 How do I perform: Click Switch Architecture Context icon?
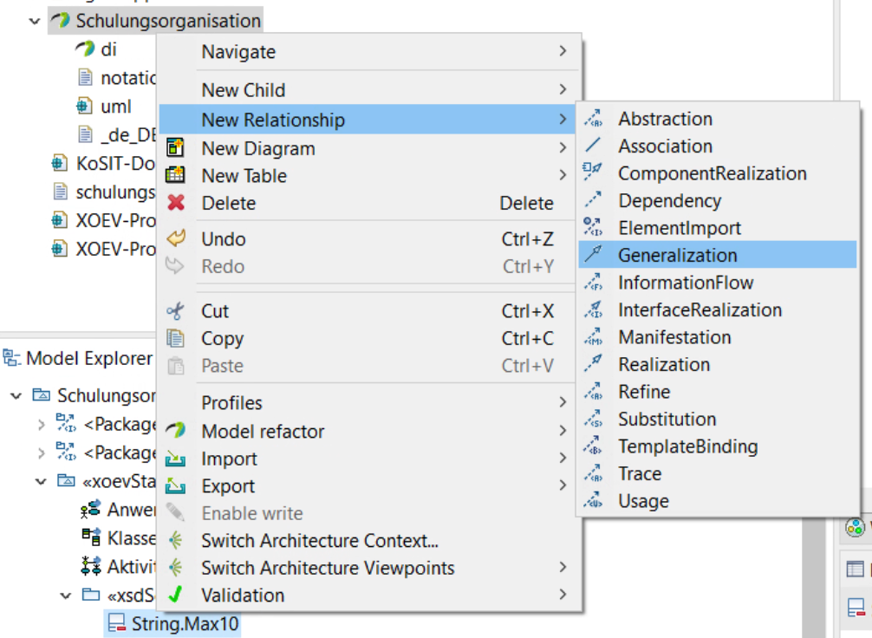(175, 539)
